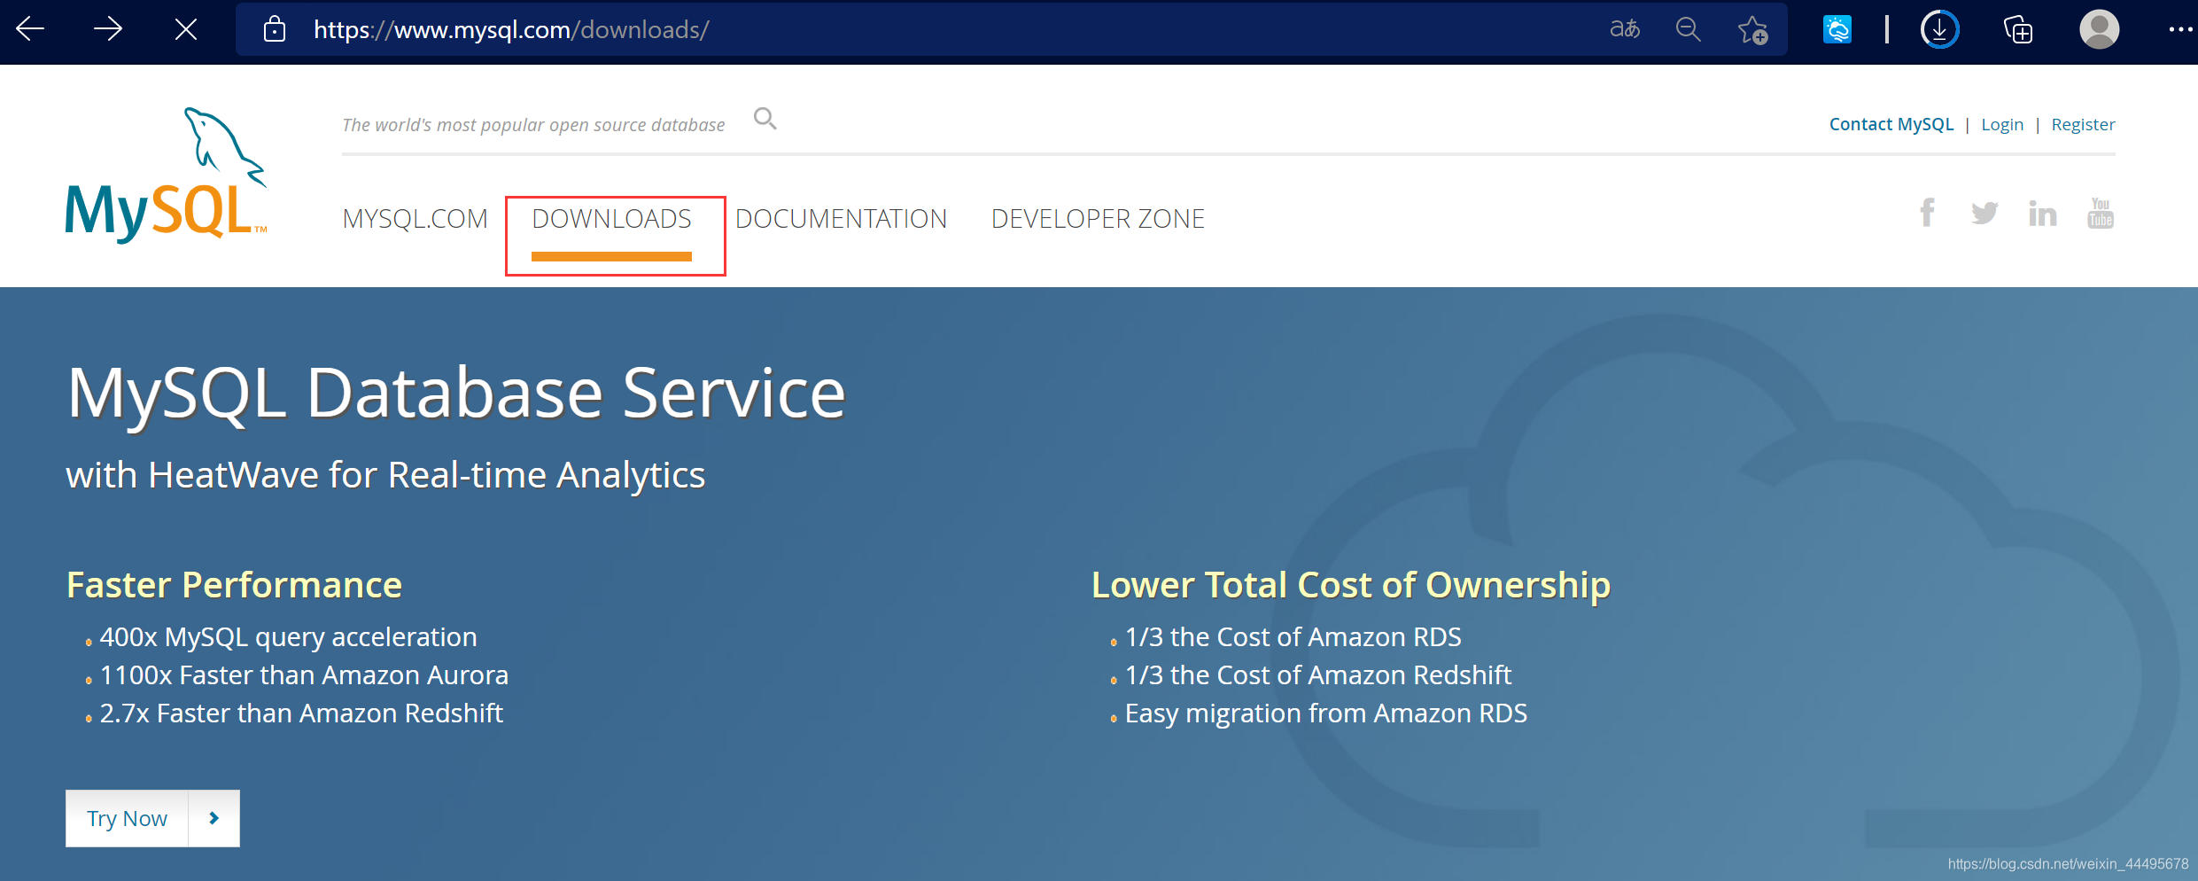2198x881 pixels.
Task: Go forward with the browser forward arrow
Action: pyautogui.click(x=108, y=29)
